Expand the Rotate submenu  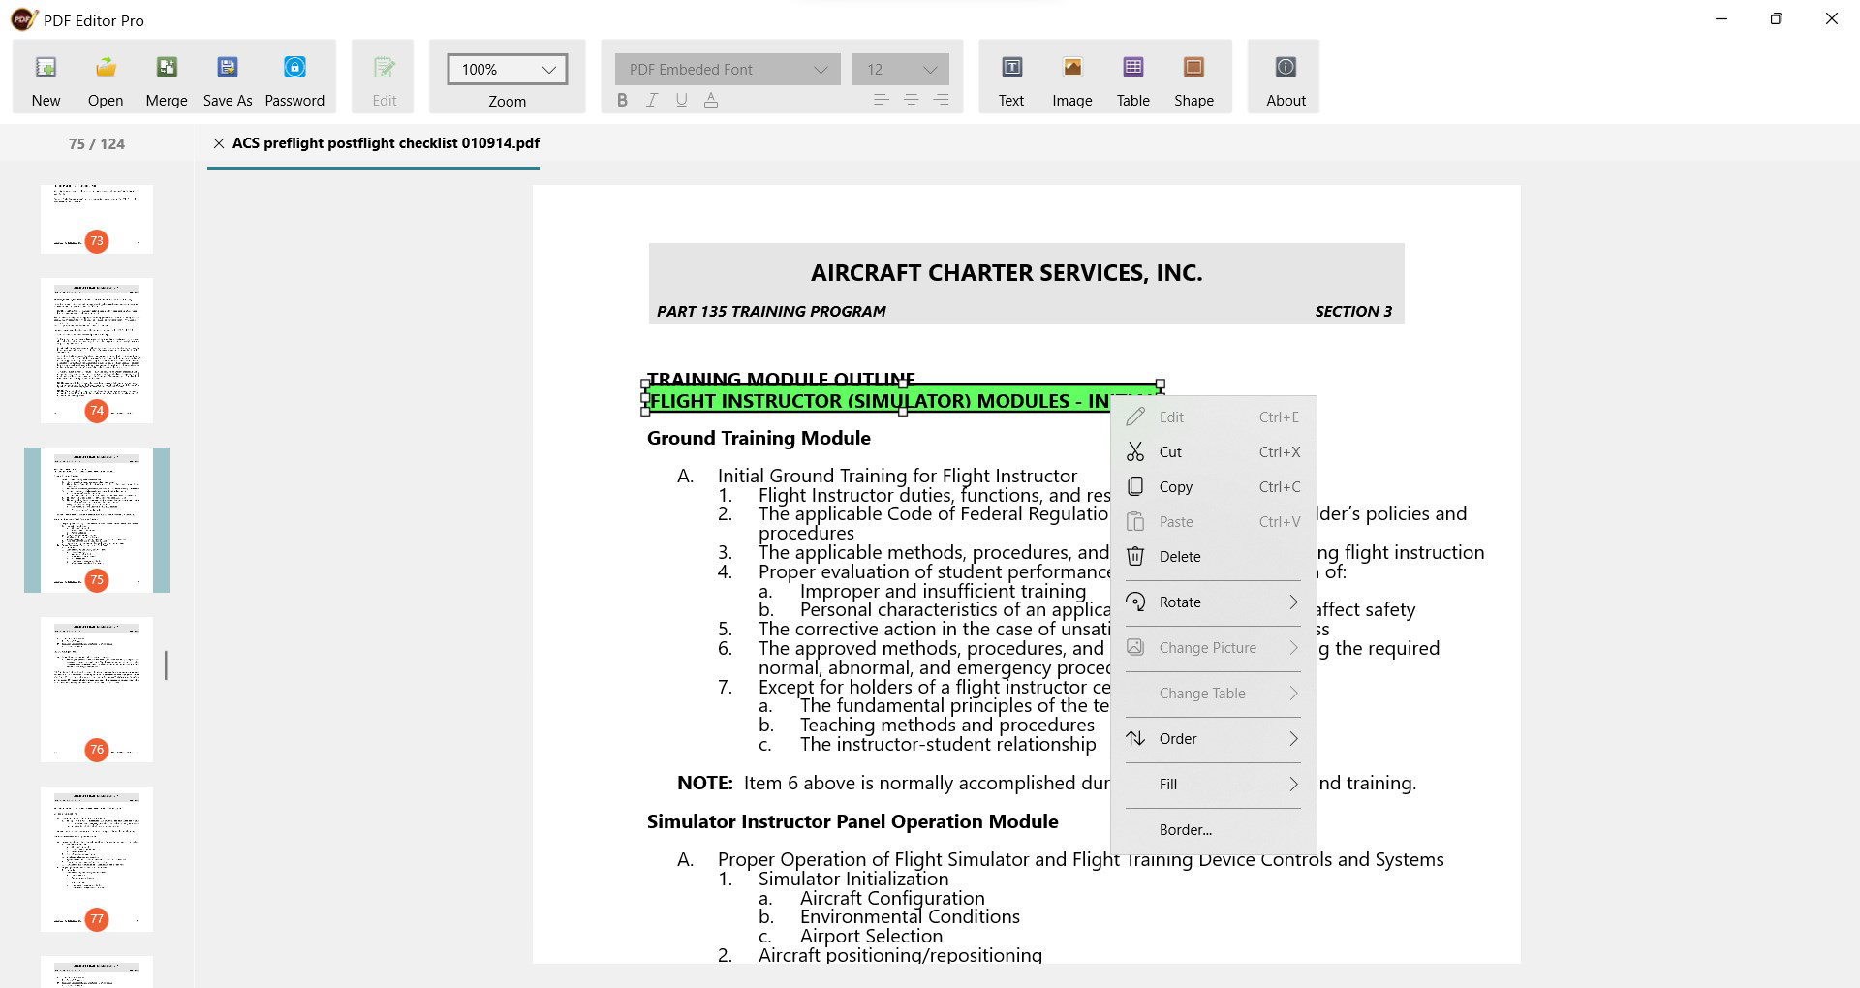(1213, 602)
